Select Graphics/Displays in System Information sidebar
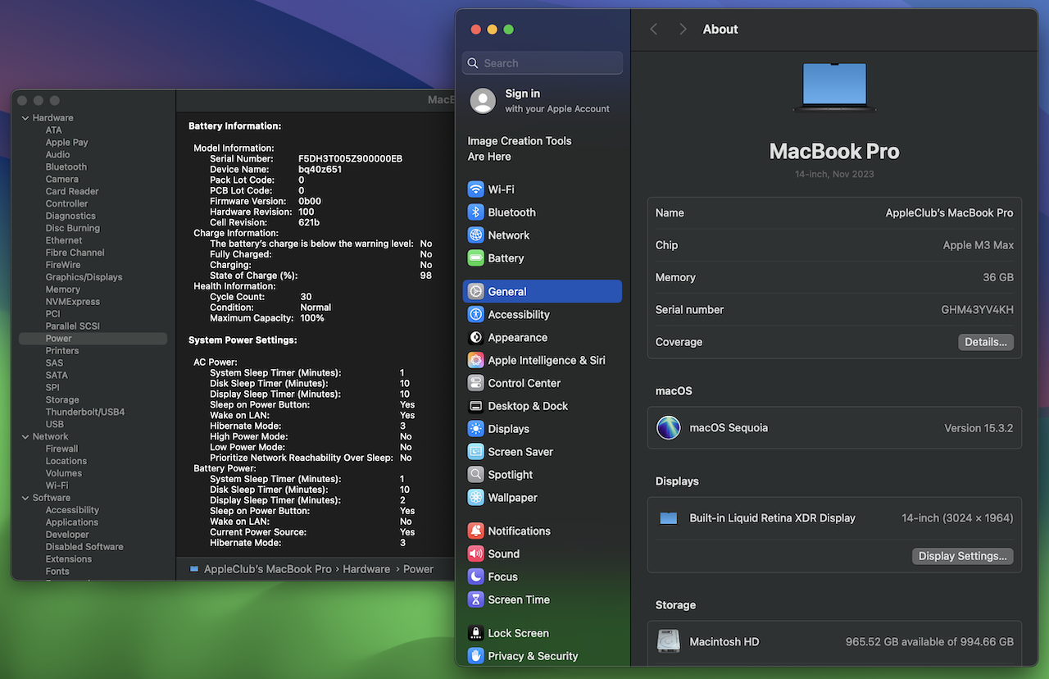Screen dimensions: 1049x679 [84, 277]
